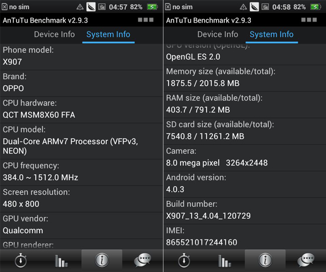326x272 pixels.
Task: Tap the picture notification icon in right status bar
Action: 265,7
